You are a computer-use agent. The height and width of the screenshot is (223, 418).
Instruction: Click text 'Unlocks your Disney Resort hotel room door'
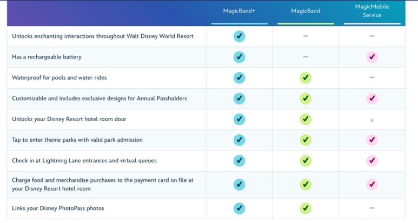(69, 119)
